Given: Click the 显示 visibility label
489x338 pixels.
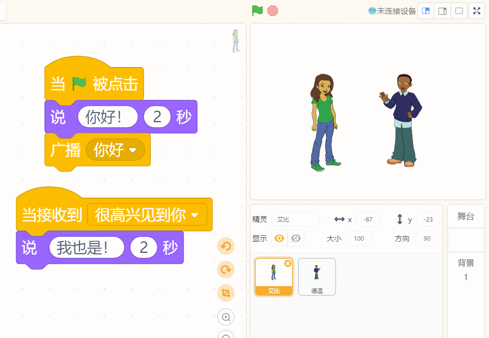Looking at the screenshot, I should pos(260,238).
